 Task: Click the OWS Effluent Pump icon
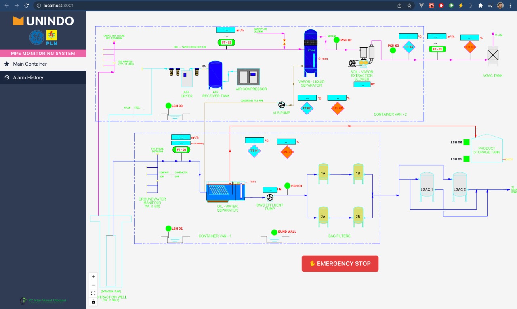pyautogui.click(x=270, y=197)
